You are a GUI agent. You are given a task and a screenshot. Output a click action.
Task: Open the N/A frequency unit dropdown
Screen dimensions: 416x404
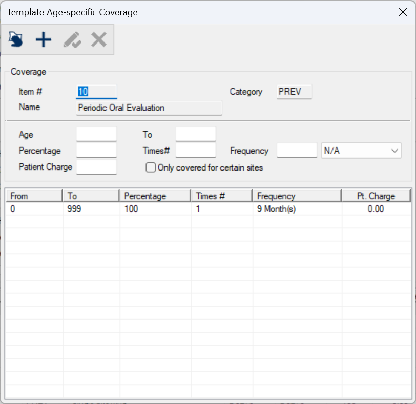[x=361, y=151]
